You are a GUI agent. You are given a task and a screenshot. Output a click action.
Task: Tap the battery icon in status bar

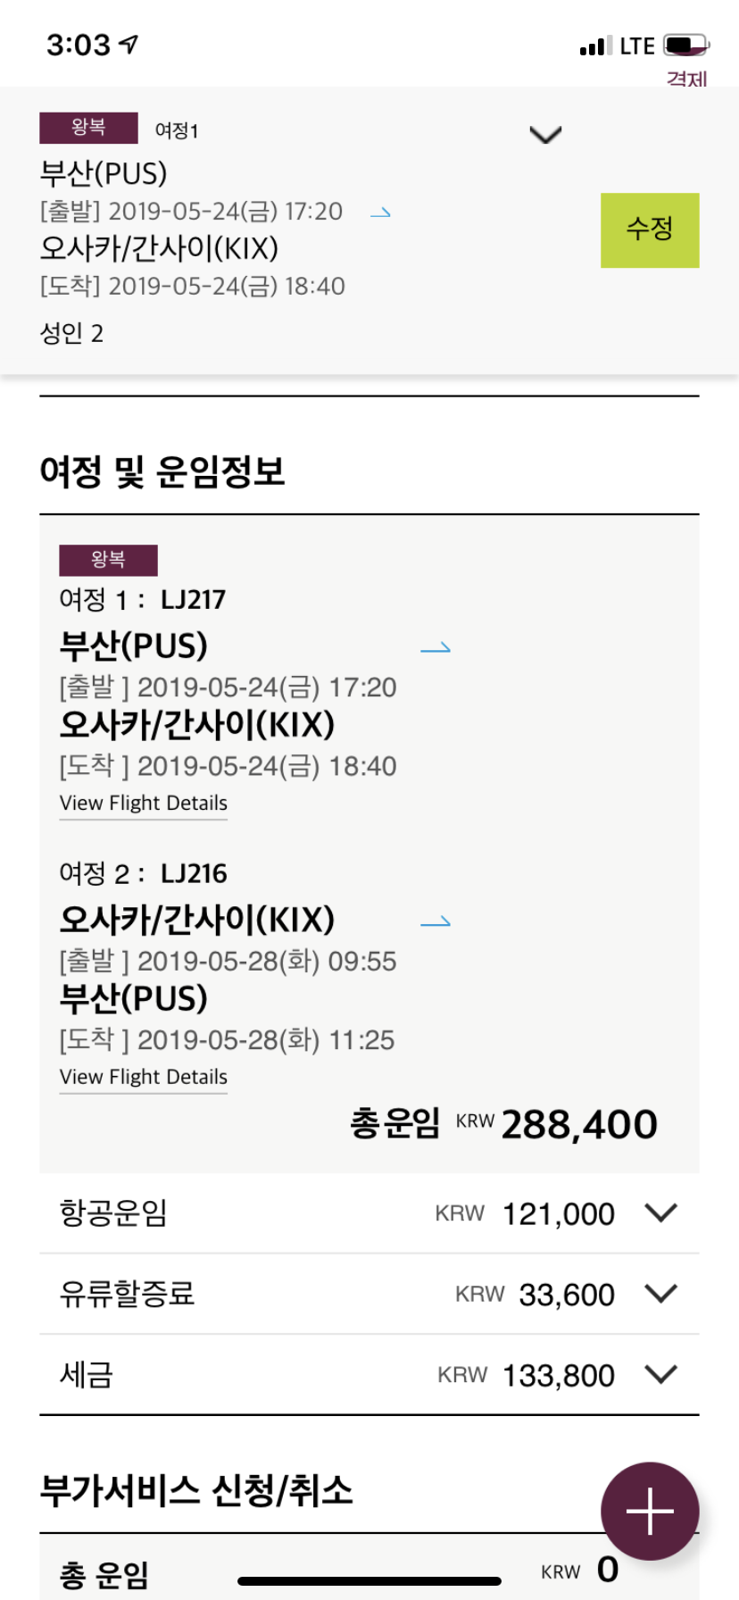685,45
